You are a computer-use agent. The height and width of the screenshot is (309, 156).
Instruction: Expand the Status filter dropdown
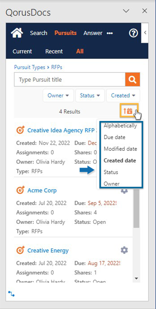point(90,95)
